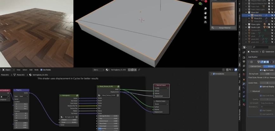Disable the Annotations checkbox

214,74
